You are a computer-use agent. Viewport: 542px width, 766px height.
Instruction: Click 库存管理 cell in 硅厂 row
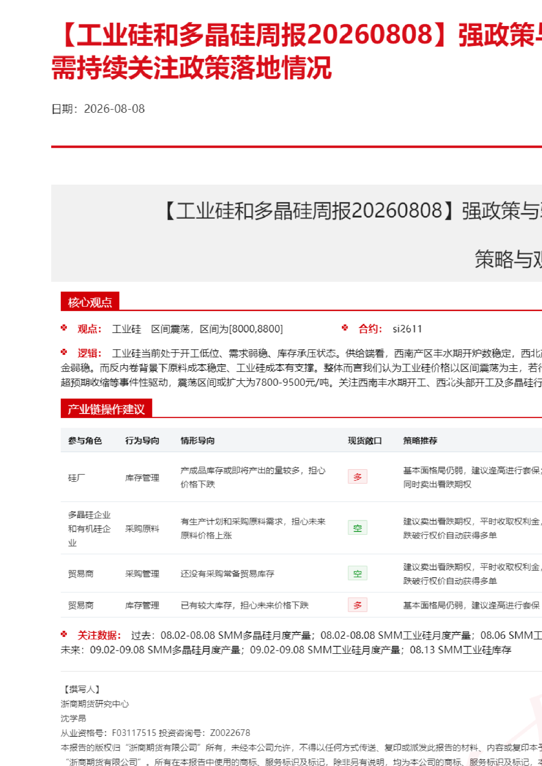coord(142,478)
